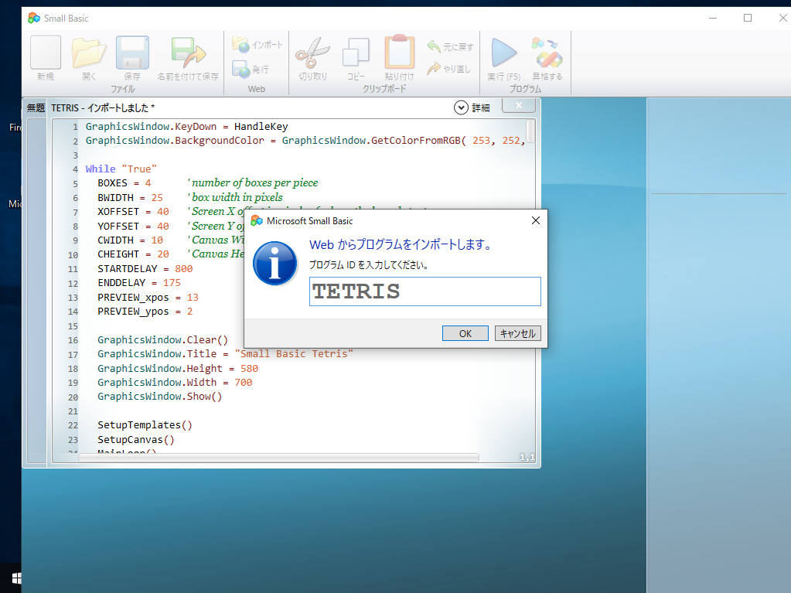Run the program with 実行 (F5)
Viewport: 791px width, 593px height.
[504, 53]
